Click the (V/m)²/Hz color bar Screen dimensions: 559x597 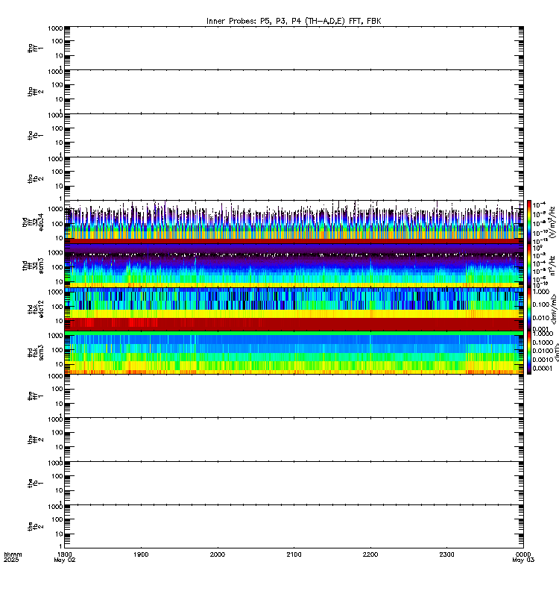pyautogui.click(x=529, y=222)
